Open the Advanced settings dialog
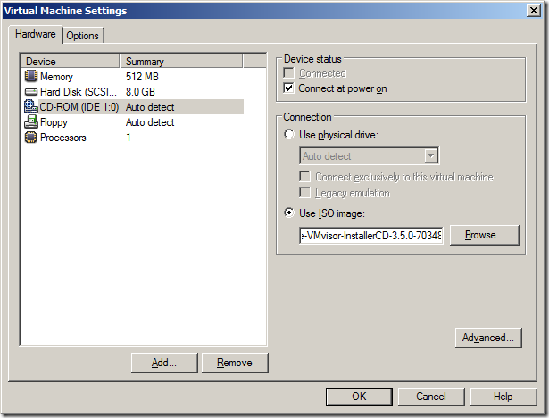This screenshot has width=549, height=418. click(487, 338)
